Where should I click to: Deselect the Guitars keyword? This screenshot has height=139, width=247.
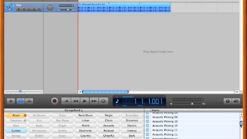16,131
